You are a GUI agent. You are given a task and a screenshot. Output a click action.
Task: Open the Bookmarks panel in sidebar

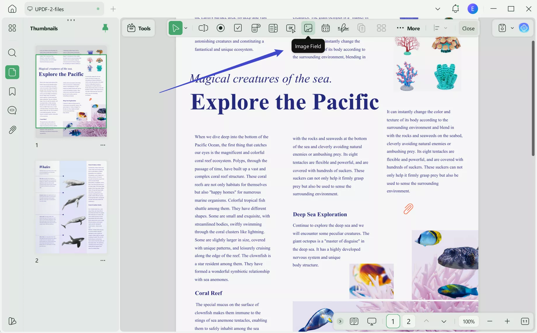pyautogui.click(x=12, y=91)
